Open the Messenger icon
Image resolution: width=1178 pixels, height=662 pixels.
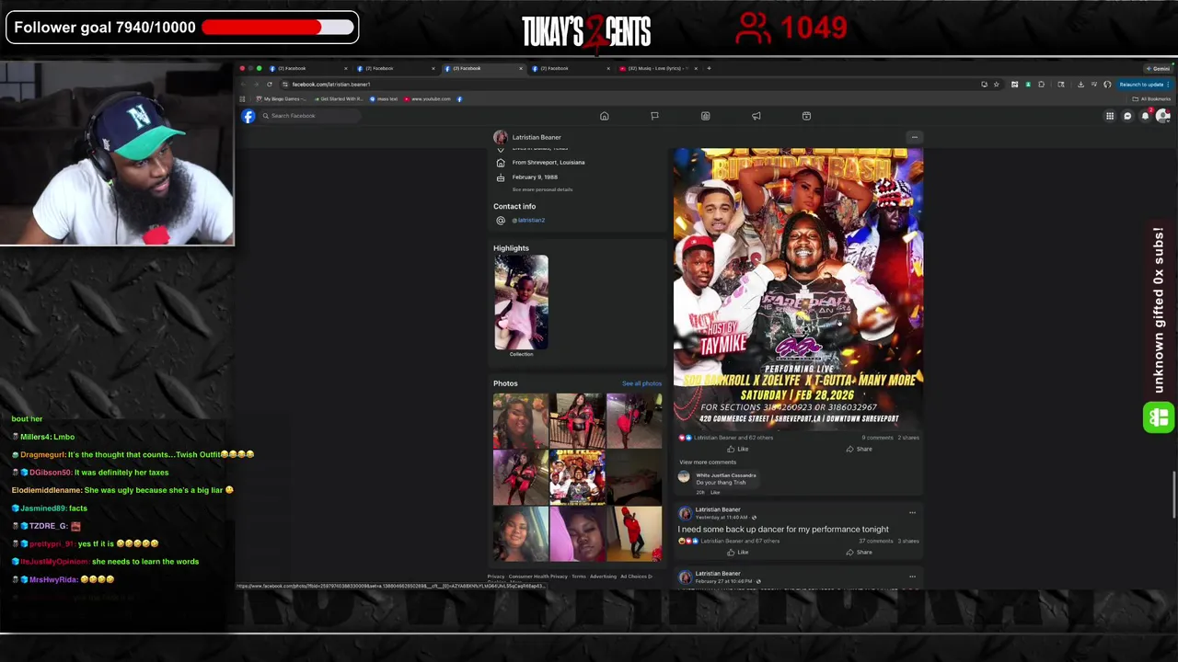click(x=1127, y=116)
